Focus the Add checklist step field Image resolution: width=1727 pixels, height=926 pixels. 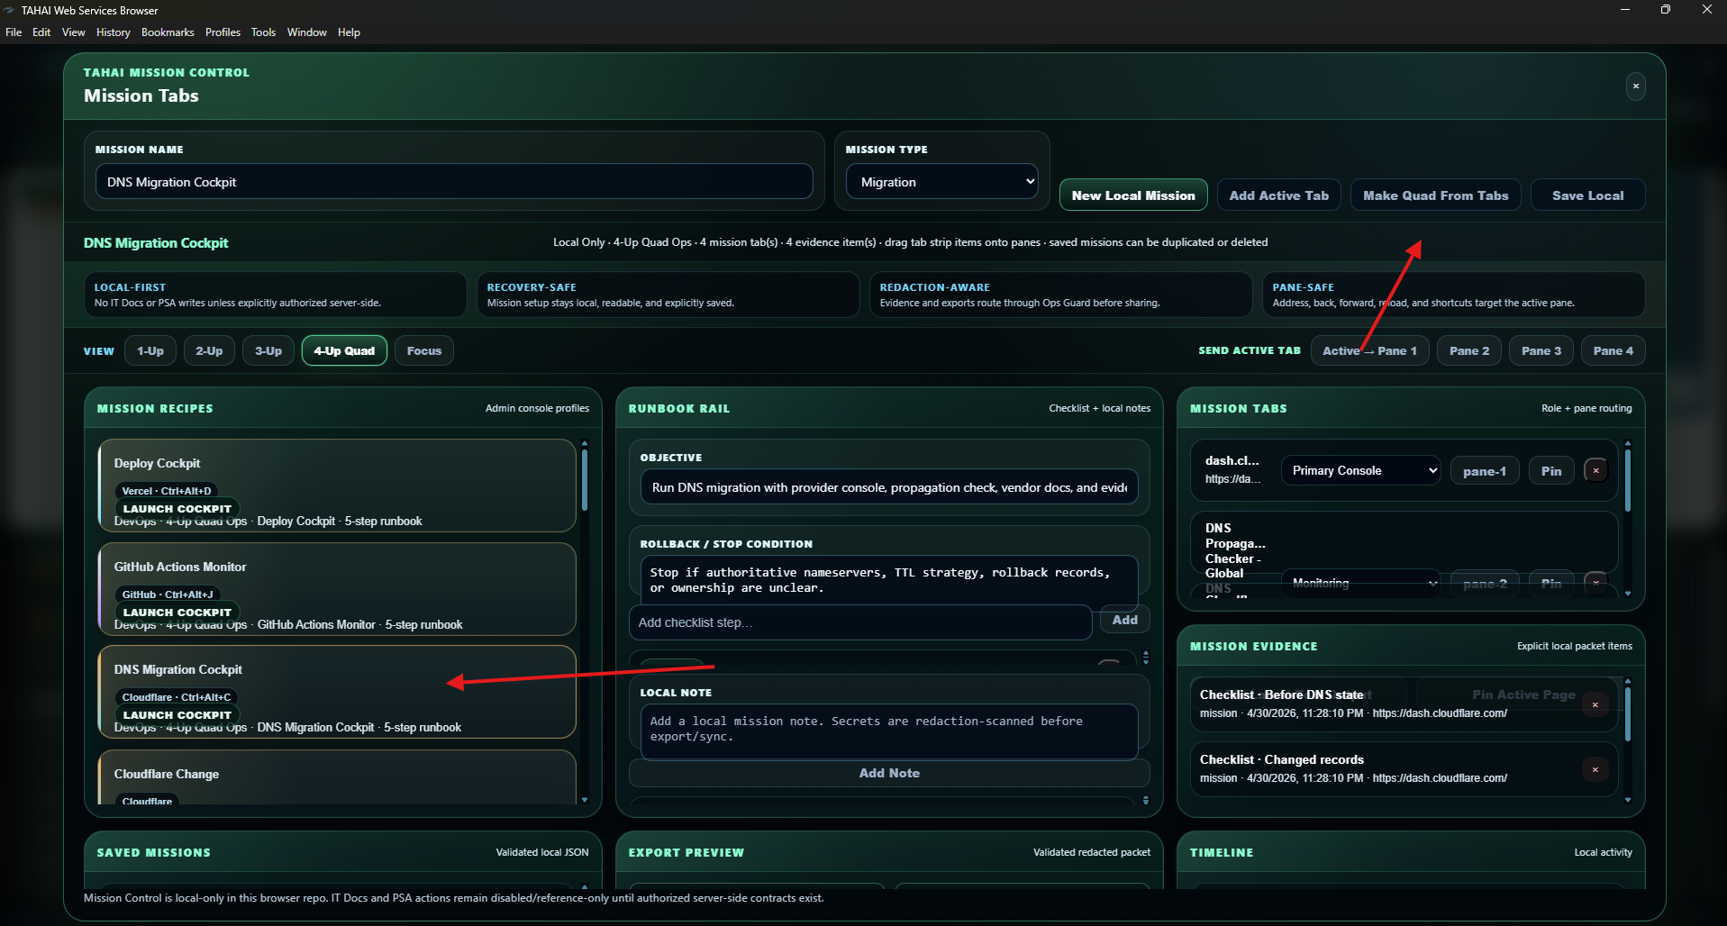coord(860,622)
